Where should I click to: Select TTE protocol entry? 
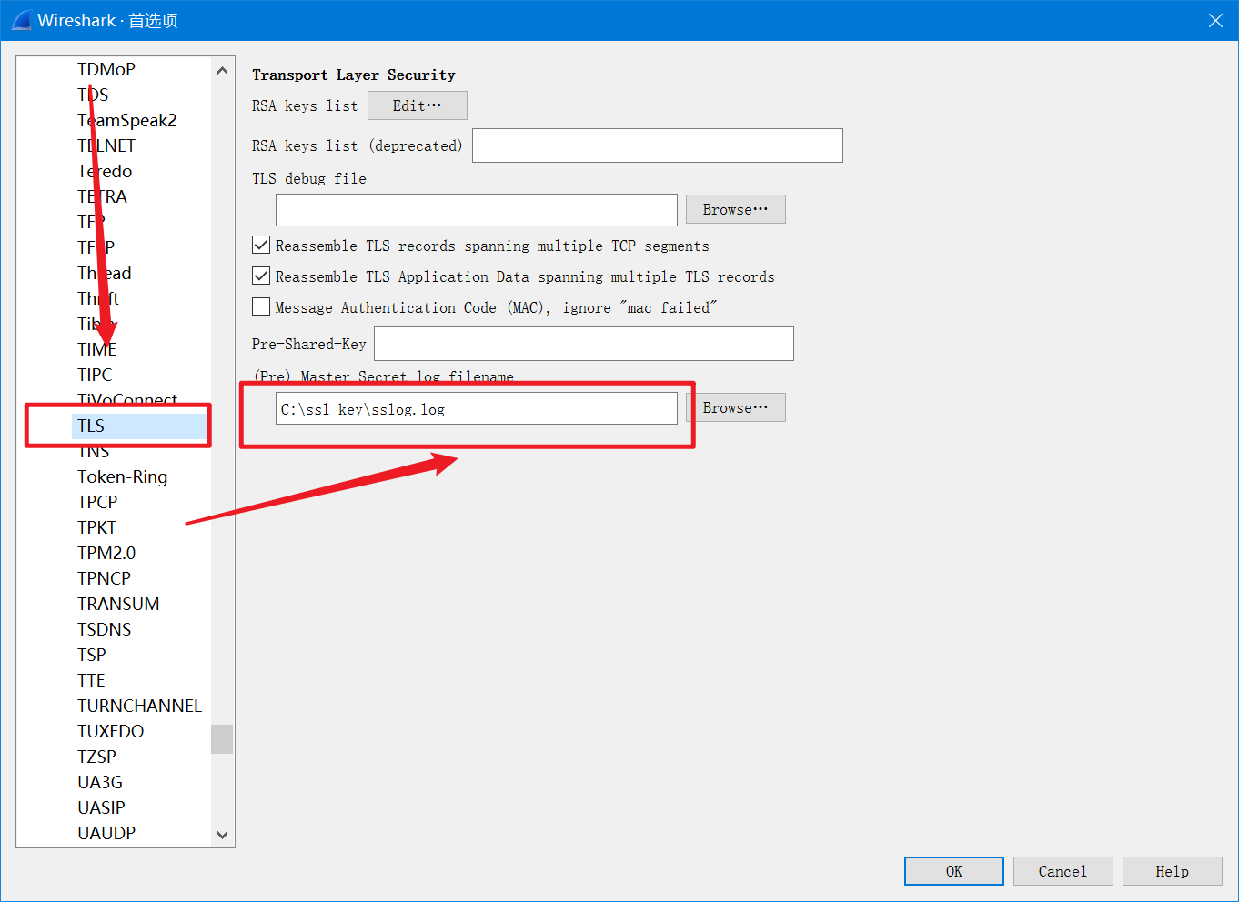point(91,680)
